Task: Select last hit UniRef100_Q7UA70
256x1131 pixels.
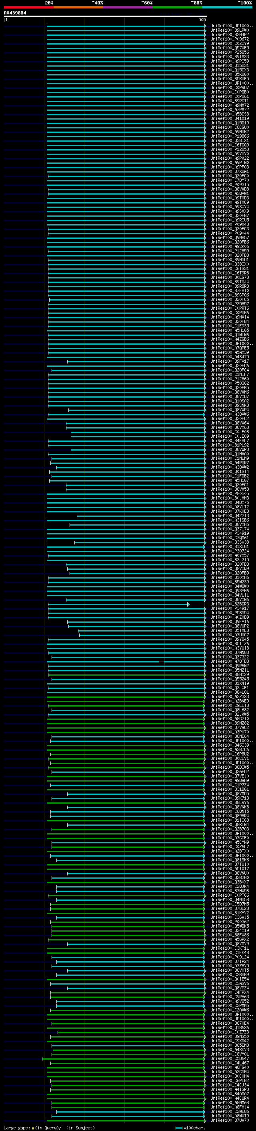Action: click(230, 1121)
